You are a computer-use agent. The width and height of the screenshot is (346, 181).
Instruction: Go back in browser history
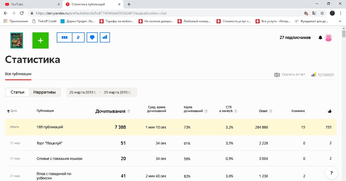(5, 13)
